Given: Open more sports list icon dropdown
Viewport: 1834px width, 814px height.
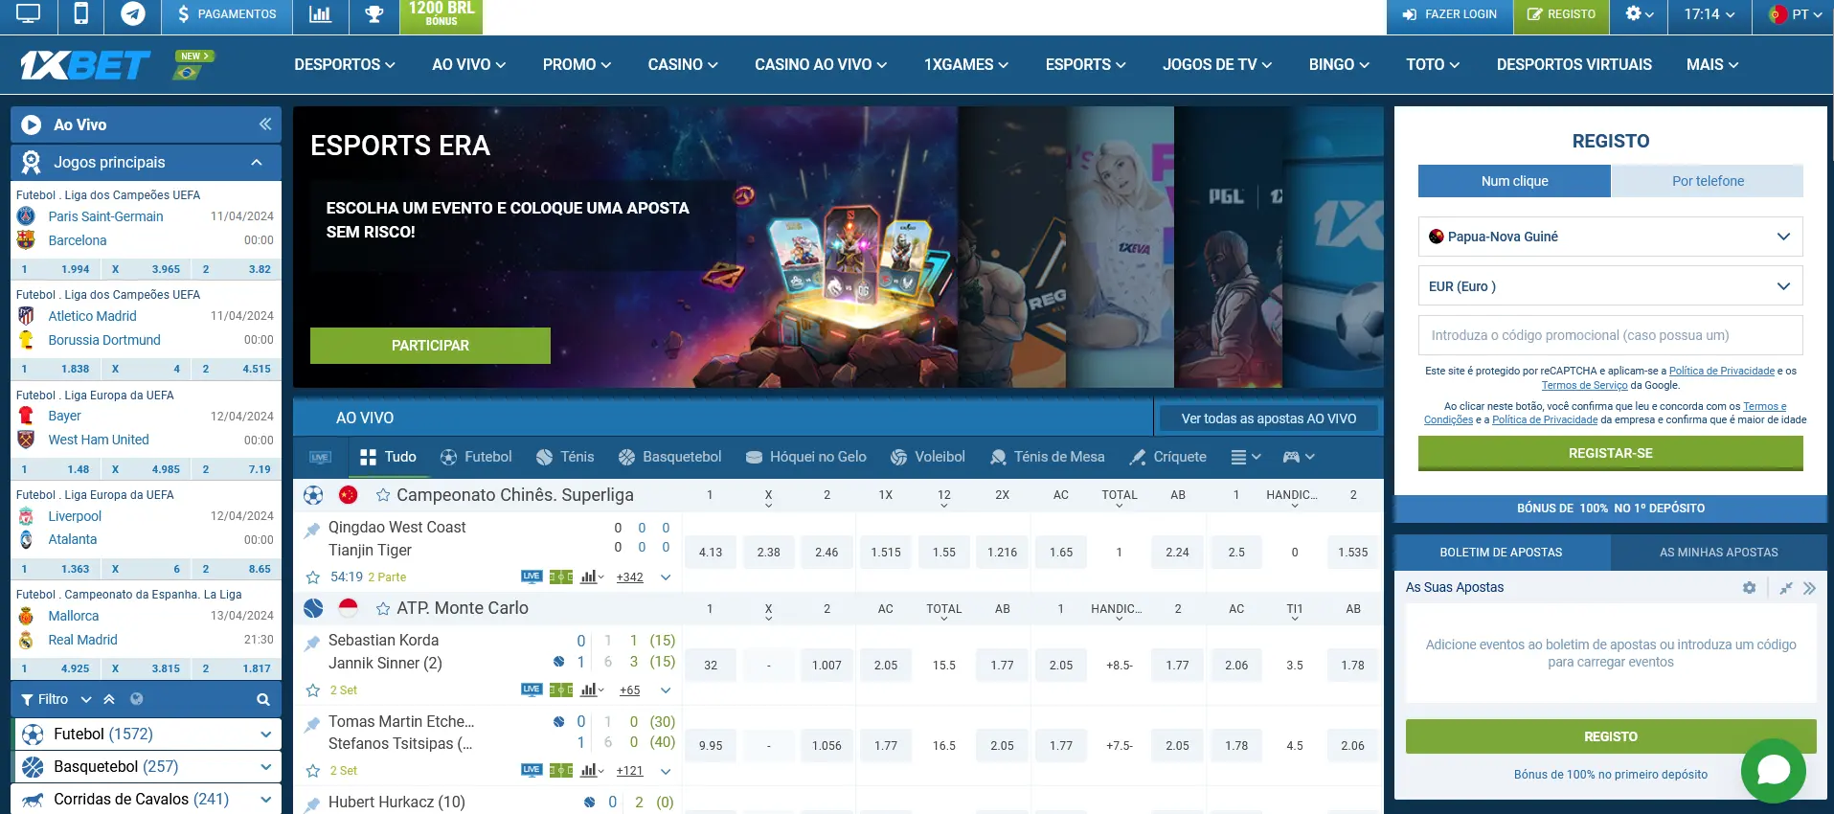Looking at the screenshot, I should pos(1245,458).
